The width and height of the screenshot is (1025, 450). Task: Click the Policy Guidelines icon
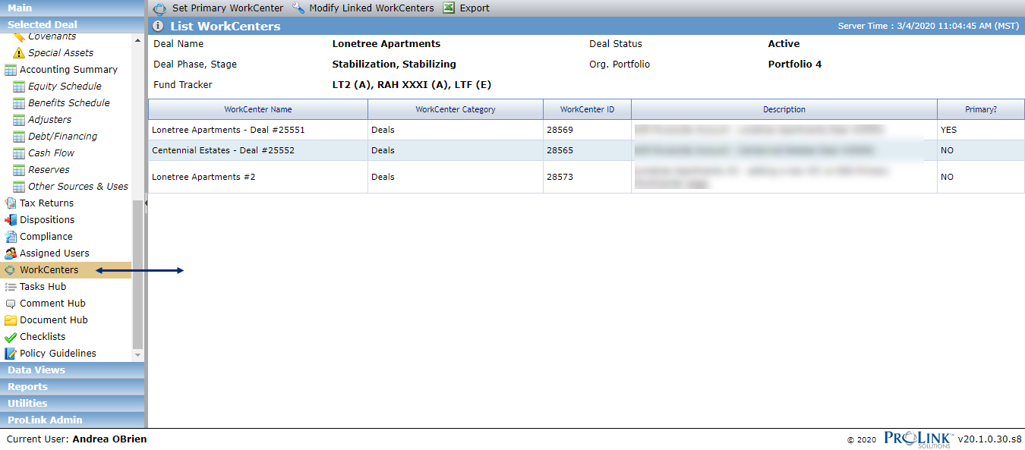[11, 354]
